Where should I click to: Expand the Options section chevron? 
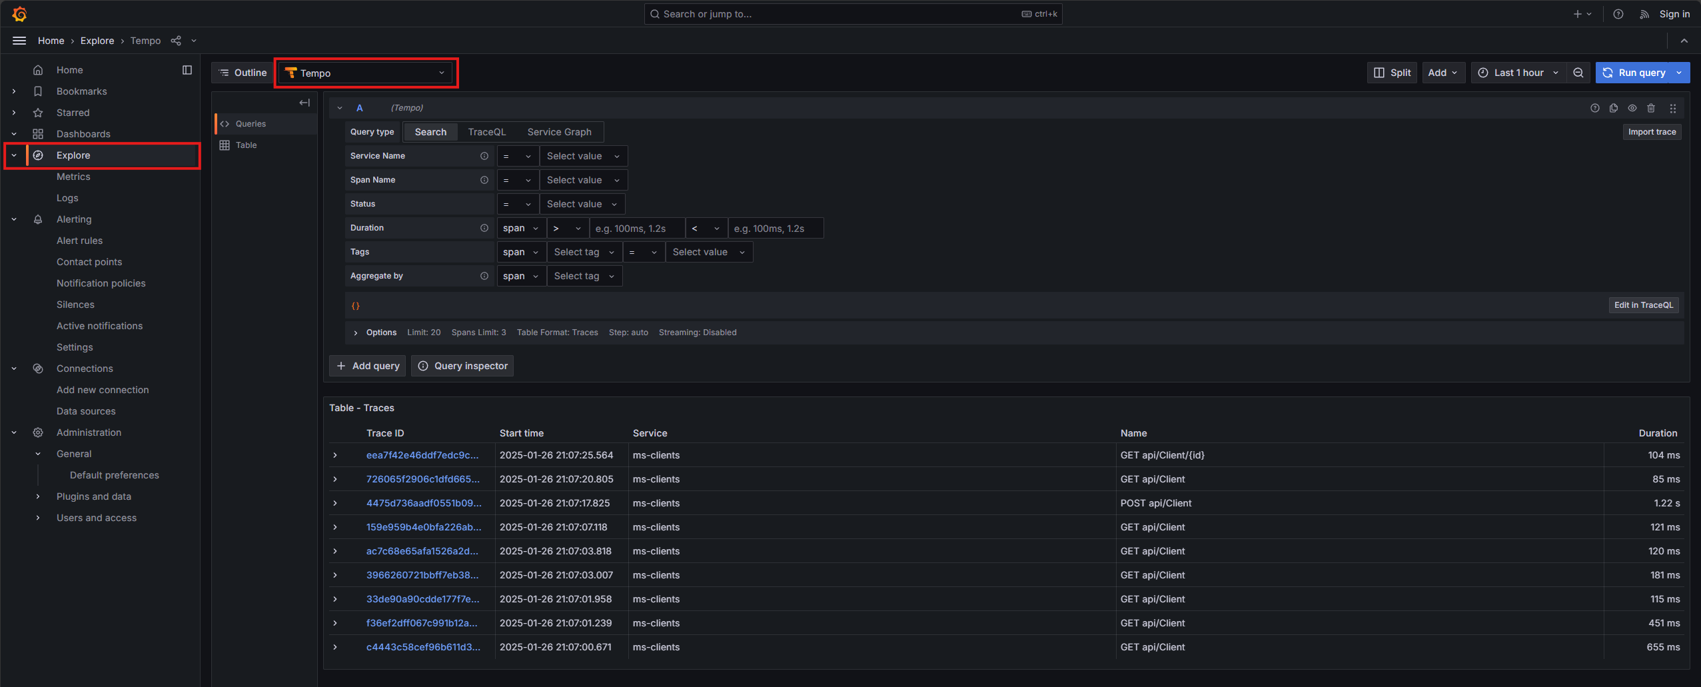pos(356,333)
